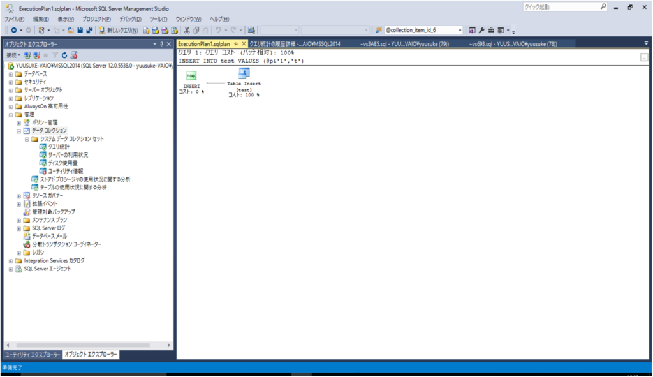653x377 pixels.
Task: Click the INSERT T-SQL operator icon
Action: (x=191, y=76)
